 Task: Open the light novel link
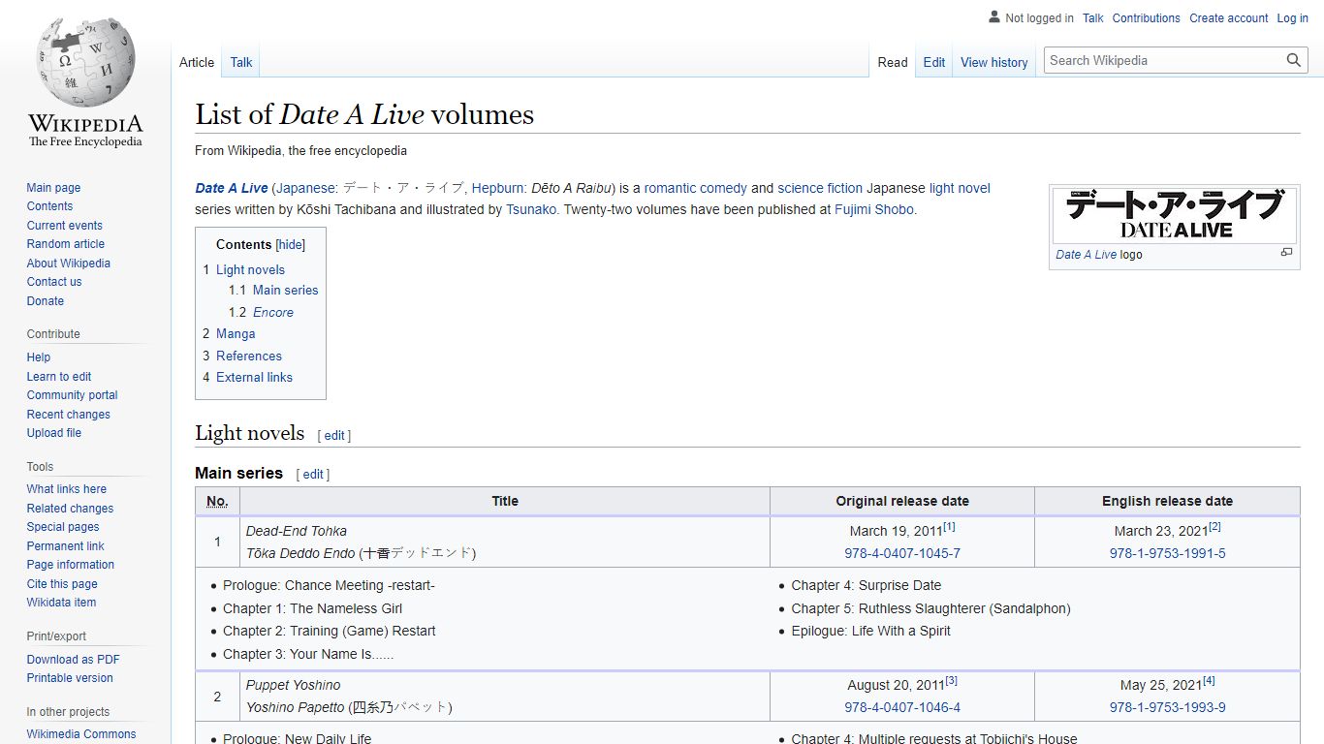pos(960,189)
